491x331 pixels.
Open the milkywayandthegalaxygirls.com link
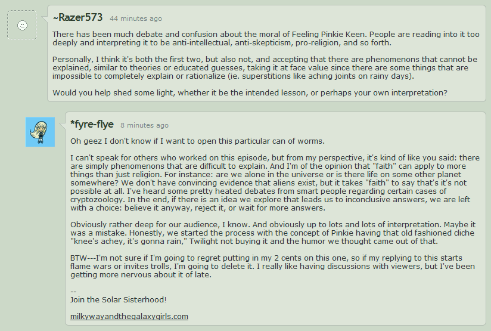[x=129, y=316]
